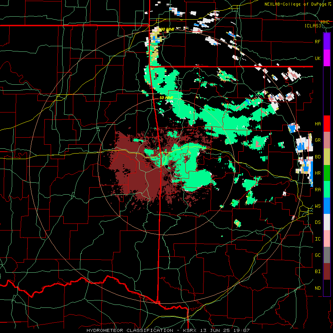Click the ND legend label text

318,288
